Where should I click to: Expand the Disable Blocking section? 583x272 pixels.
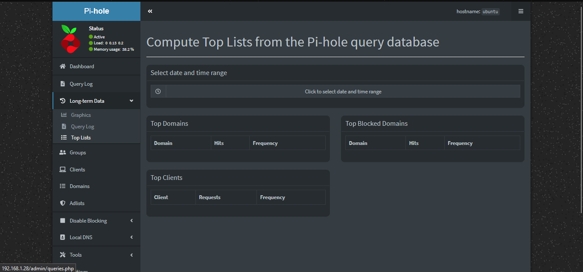click(x=88, y=220)
